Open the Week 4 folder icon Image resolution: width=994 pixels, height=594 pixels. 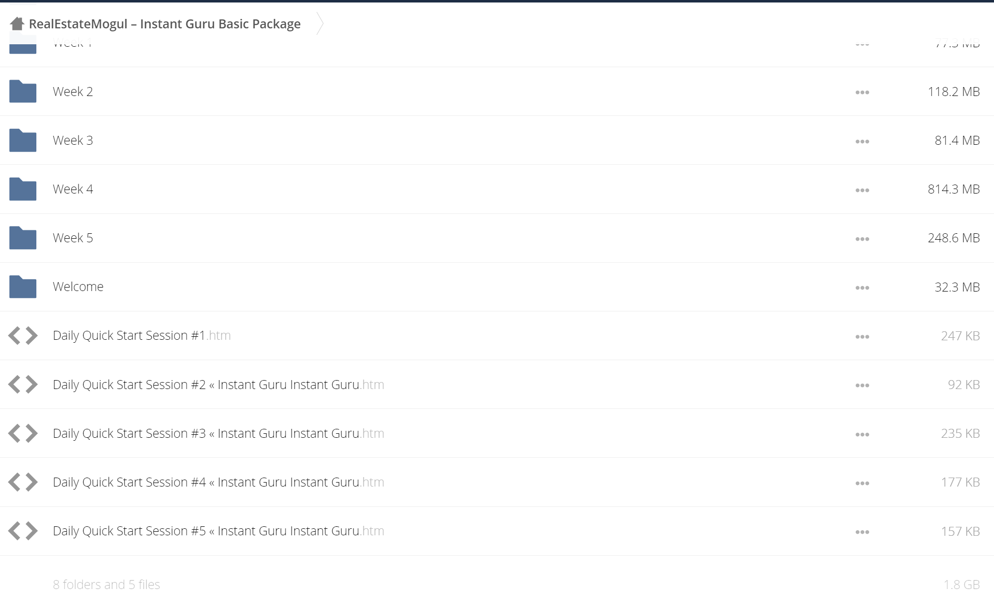(23, 189)
